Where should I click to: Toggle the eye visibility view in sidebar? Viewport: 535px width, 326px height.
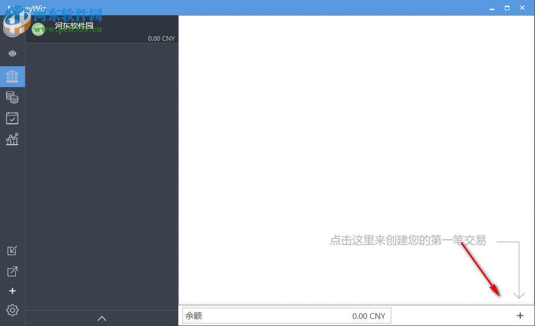pyautogui.click(x=12, y=53)
